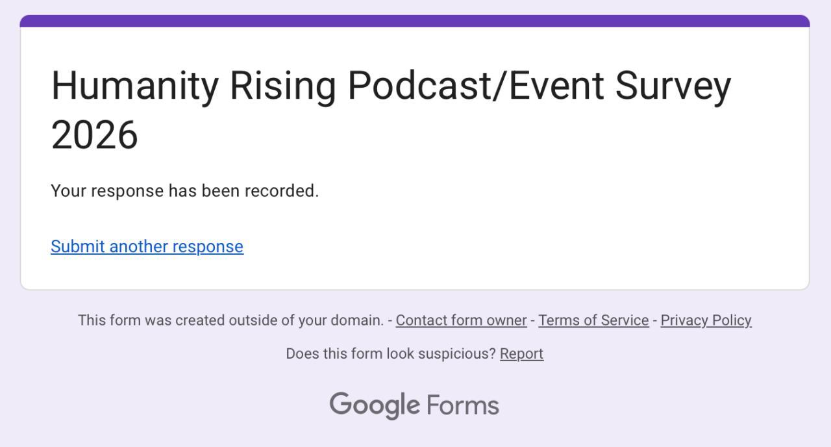The image size is (831, 447).
Task: Open the Privacy Policy link
Action: [706, 320]
